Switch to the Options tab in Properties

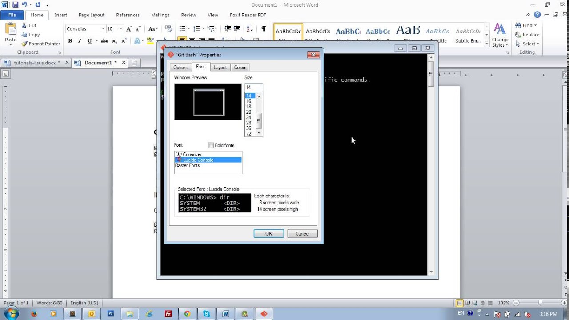(x=181, y=68)
